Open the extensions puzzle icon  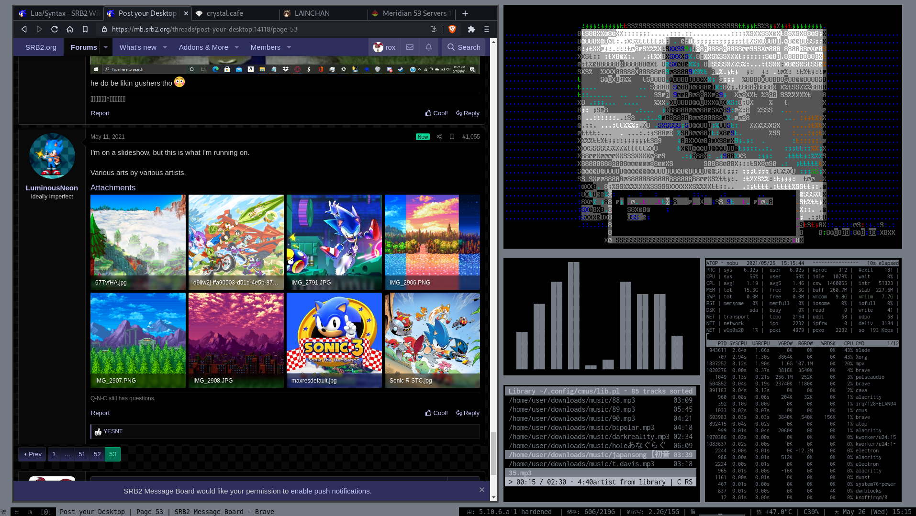pos(471,29)
